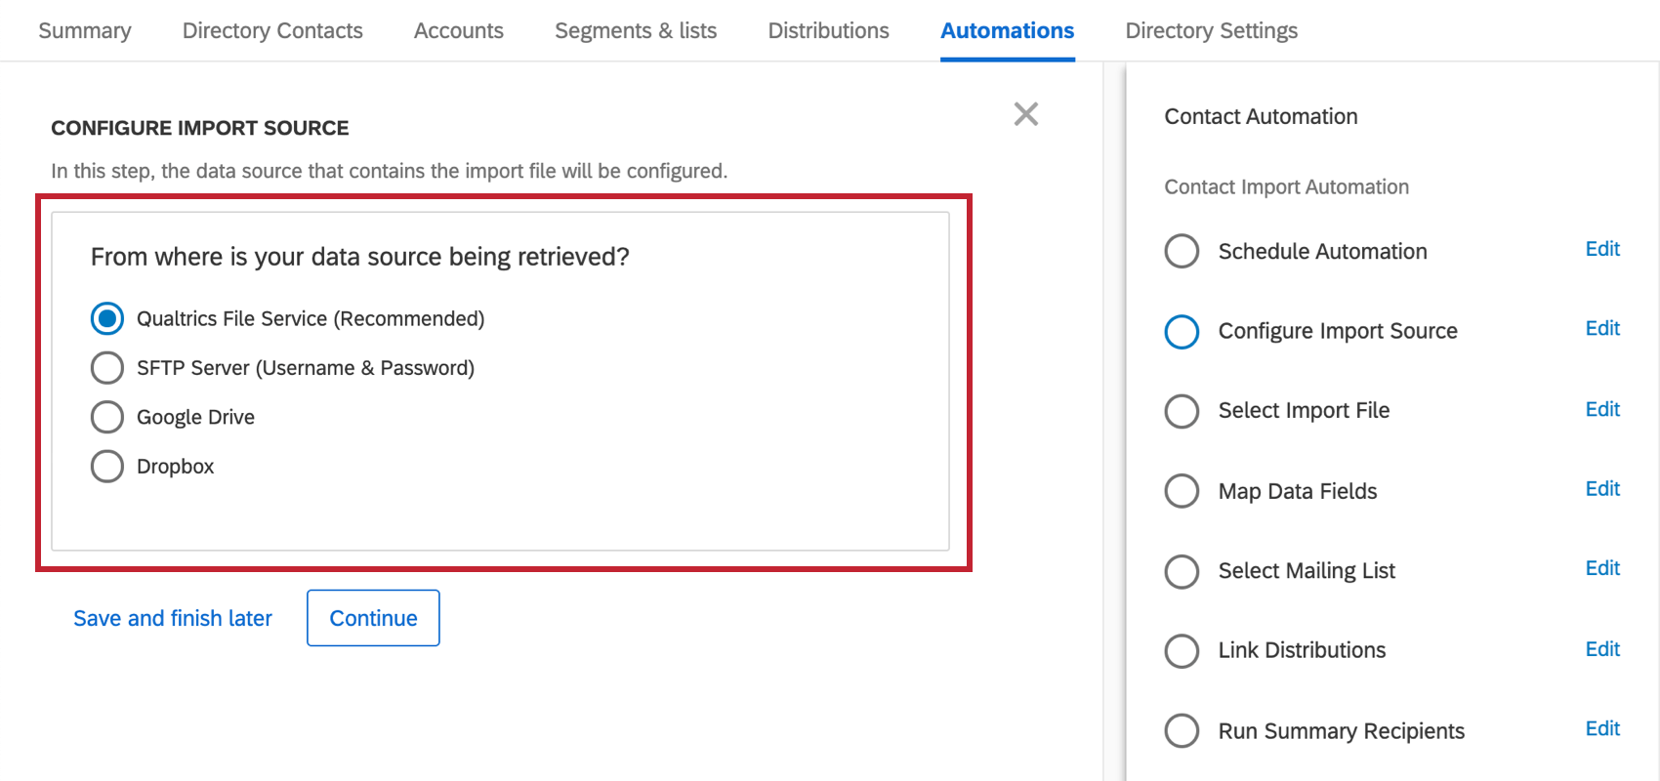Select the Automations tab
The width and height of the screenshot is (1660, 781).
point(1007,30)
